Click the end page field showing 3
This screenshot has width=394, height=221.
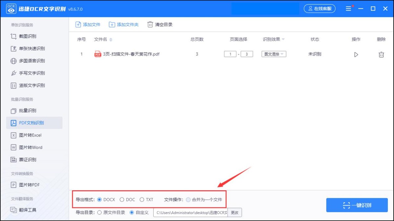[247, 54]
